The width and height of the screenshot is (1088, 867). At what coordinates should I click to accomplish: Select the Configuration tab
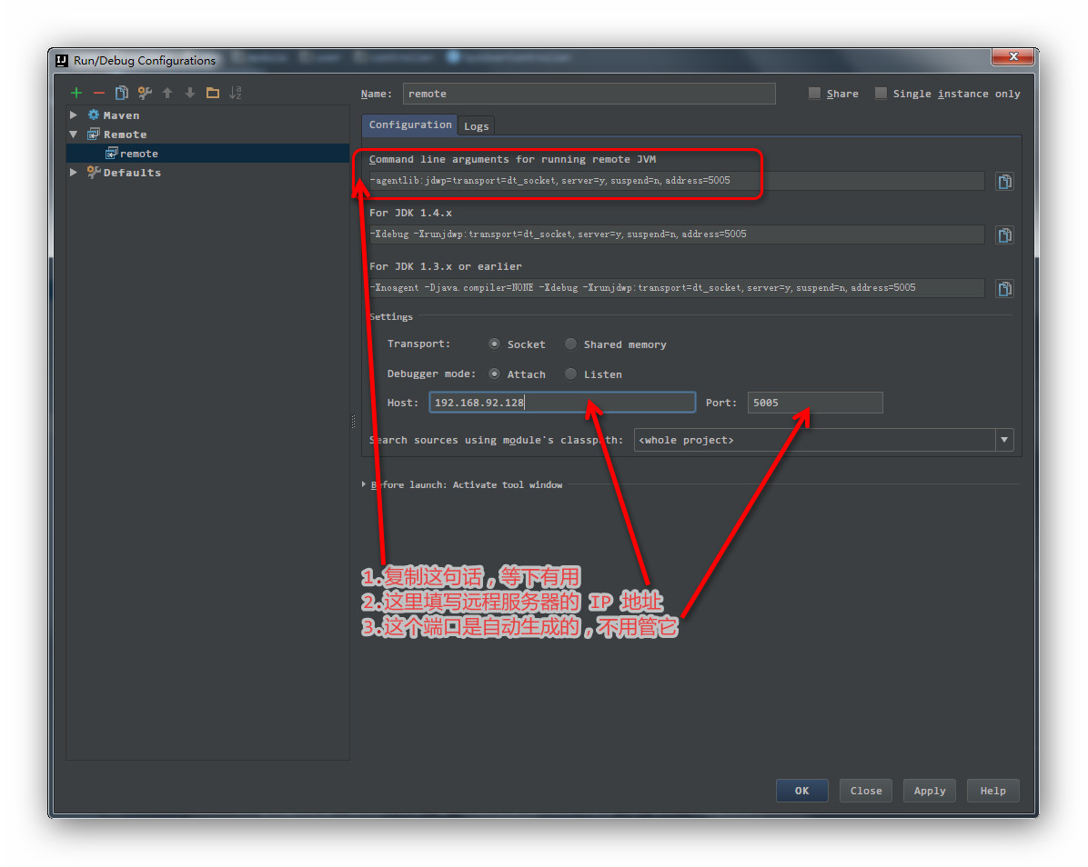pos(408,125)
